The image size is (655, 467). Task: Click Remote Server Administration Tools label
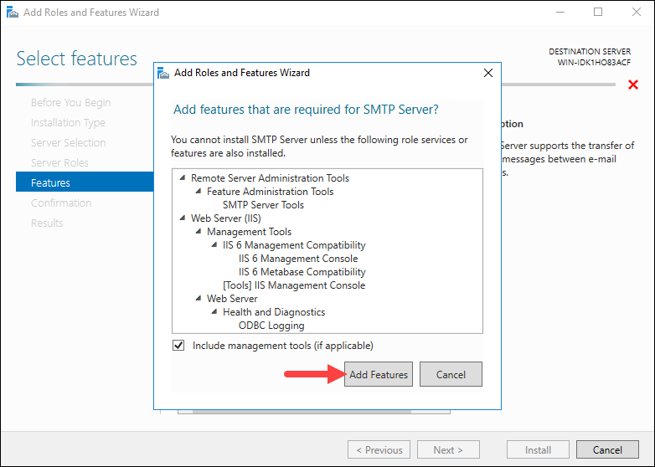pos(270,178)
